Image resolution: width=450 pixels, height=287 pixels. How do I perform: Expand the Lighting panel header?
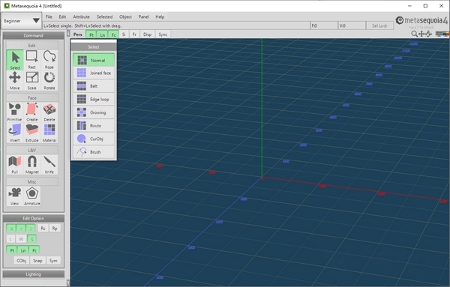(33, 274)
